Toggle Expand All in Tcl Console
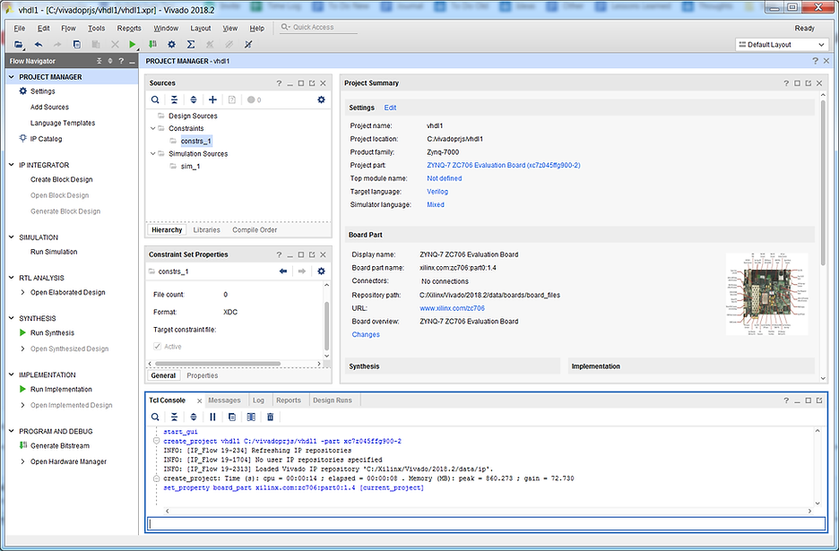This screenshot has height=551, width=839. pos(193,417)
